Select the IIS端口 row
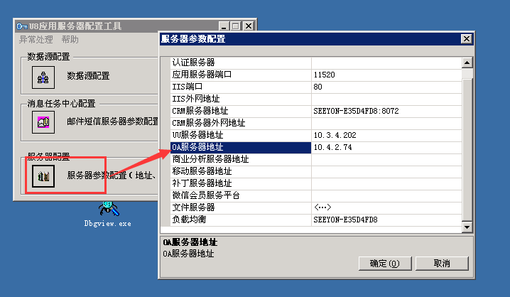Viewport: 510px width, 297px height. point(316,87)
